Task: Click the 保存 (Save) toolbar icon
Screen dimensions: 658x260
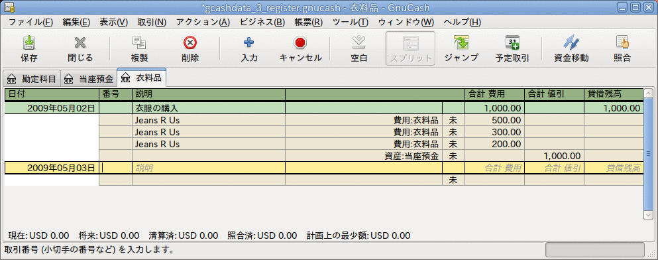Action: coord(29,43)
